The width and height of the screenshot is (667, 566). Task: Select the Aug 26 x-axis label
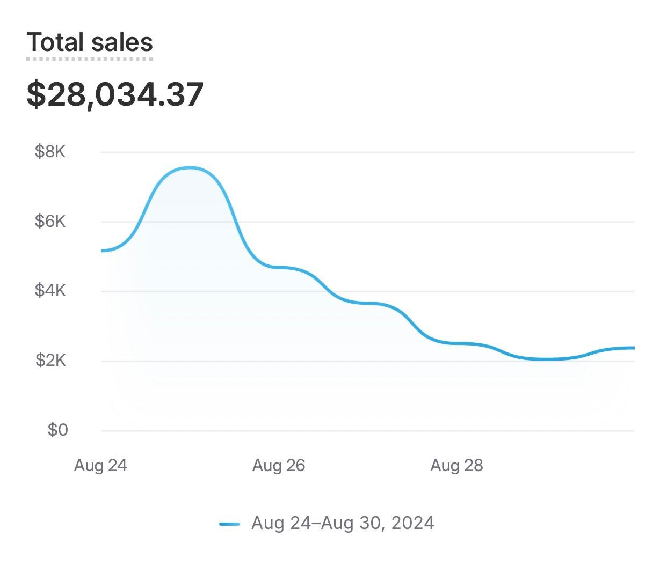click(279, 465)
